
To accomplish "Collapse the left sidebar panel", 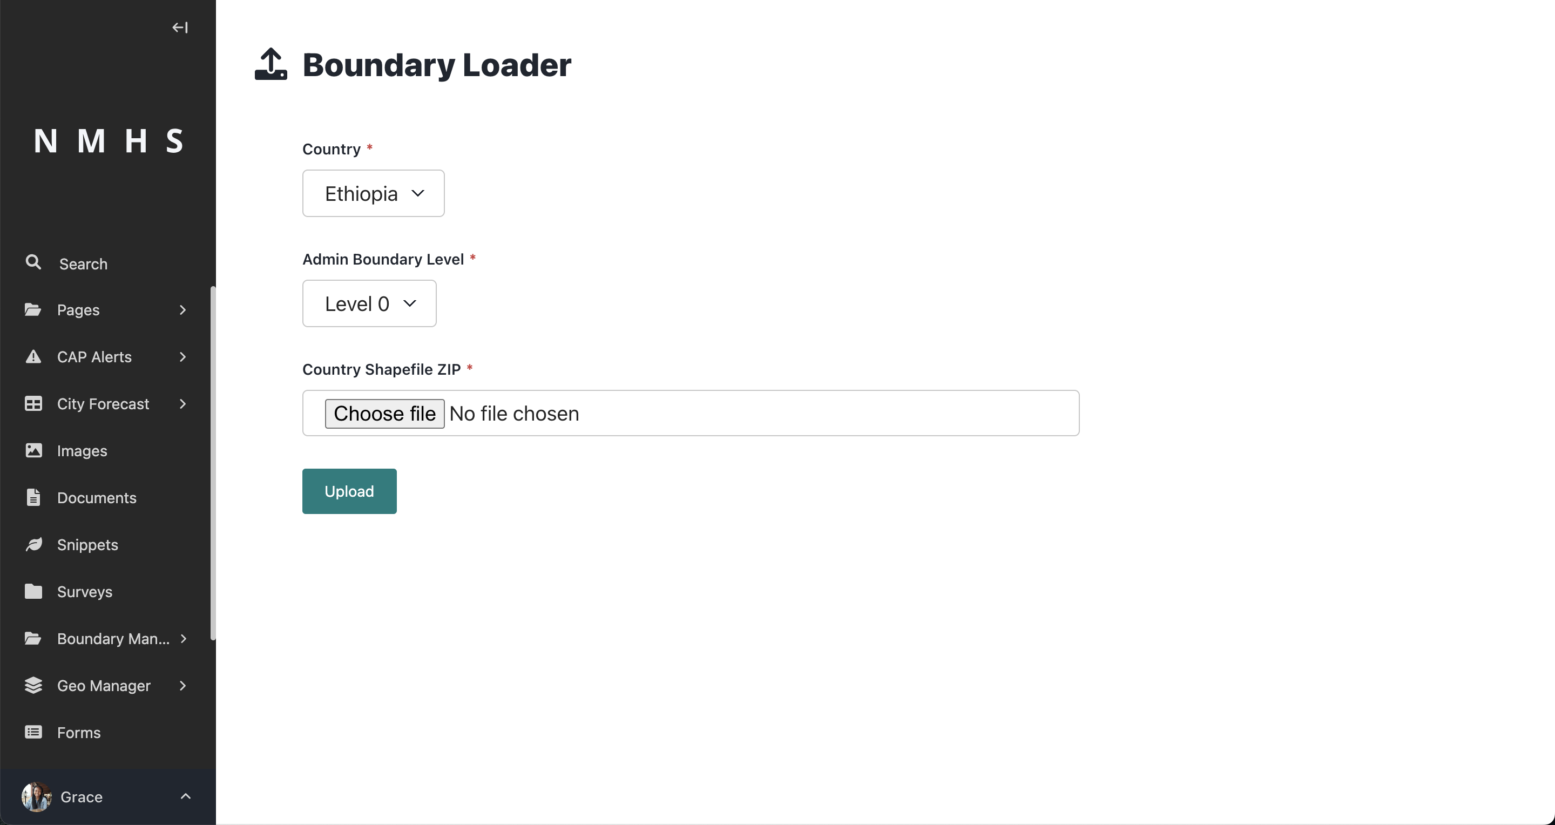I will click(x=181, y=27).
